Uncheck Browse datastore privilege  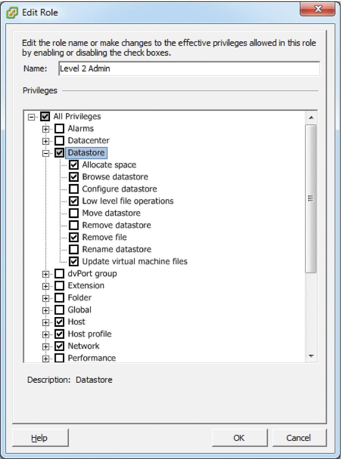(74, 177)
